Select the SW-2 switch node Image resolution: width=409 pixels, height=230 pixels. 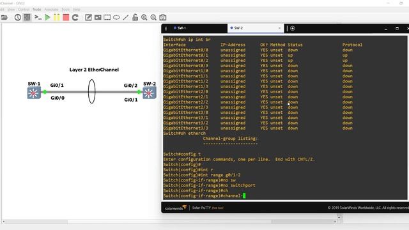click(x=149, y=93)
